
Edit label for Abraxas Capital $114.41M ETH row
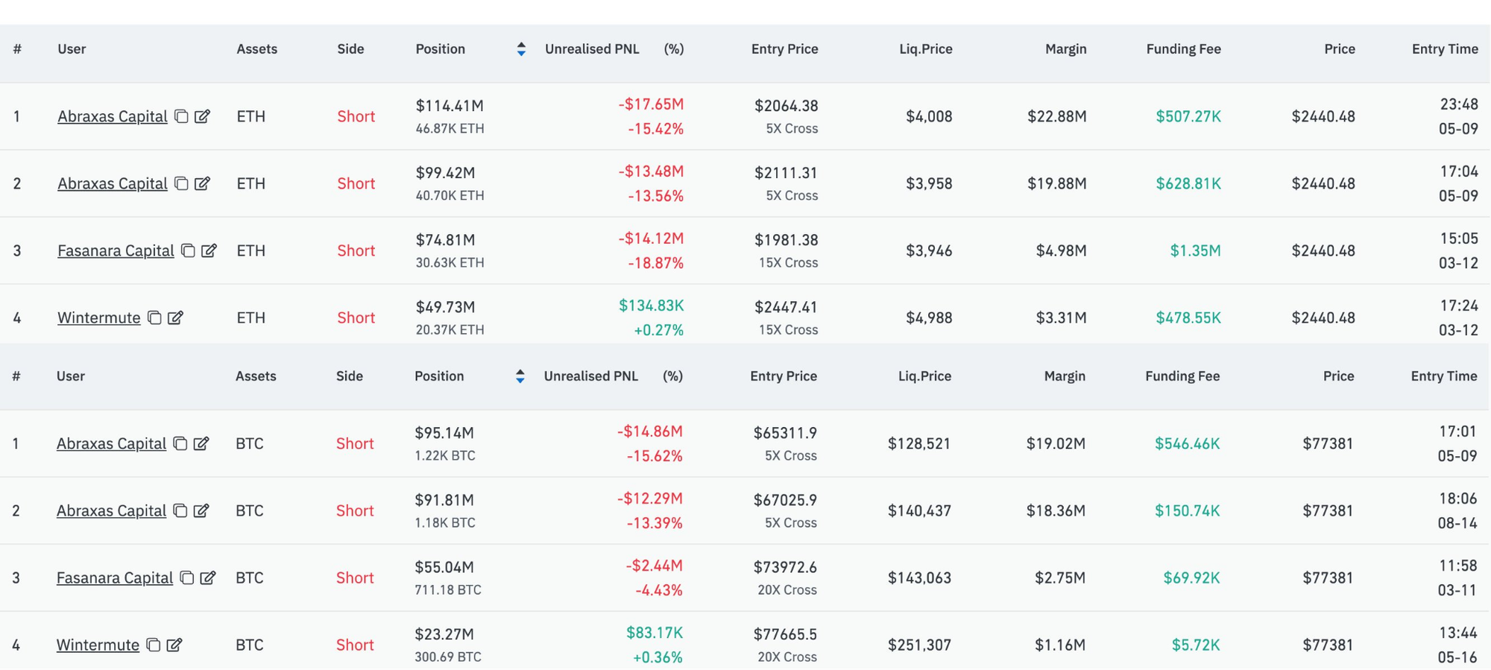coord(202,116)
